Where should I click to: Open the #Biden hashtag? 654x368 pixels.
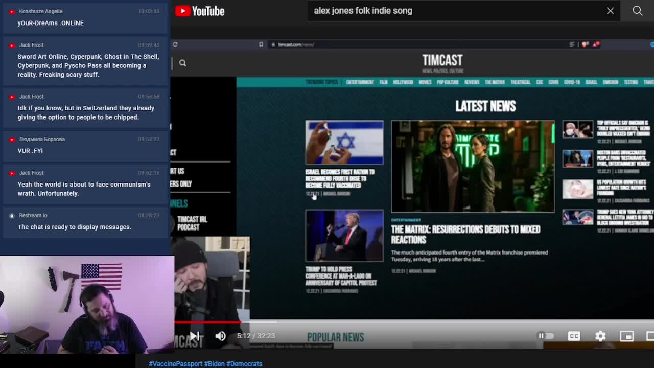[215, 364]
